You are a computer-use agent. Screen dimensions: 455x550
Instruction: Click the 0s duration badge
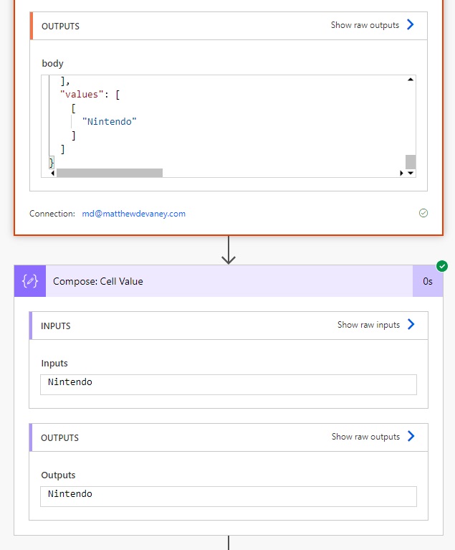(428, 281)
